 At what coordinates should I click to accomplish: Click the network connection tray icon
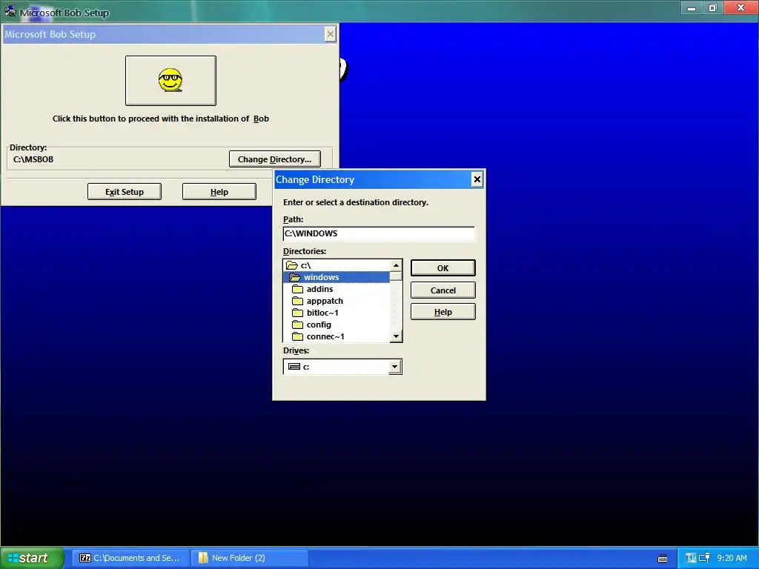pos(704,558)
